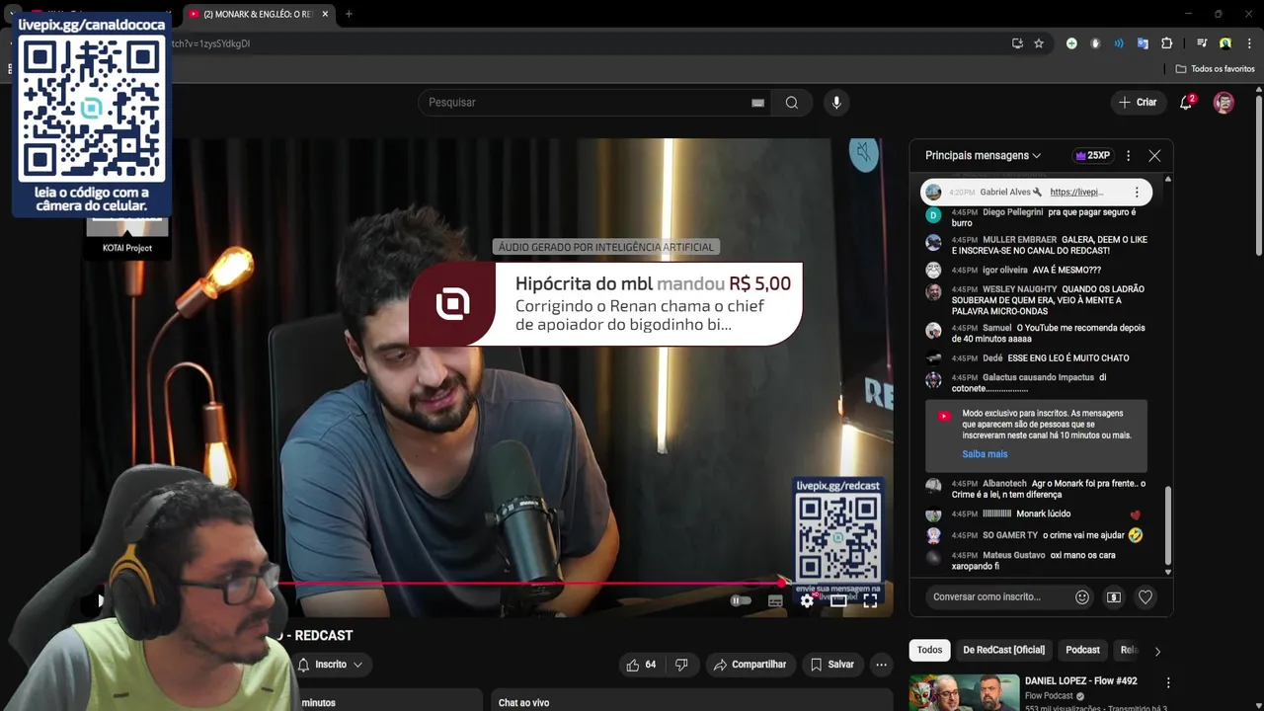
Task: Save video with Salvar button
Action: tap(831, 665)
